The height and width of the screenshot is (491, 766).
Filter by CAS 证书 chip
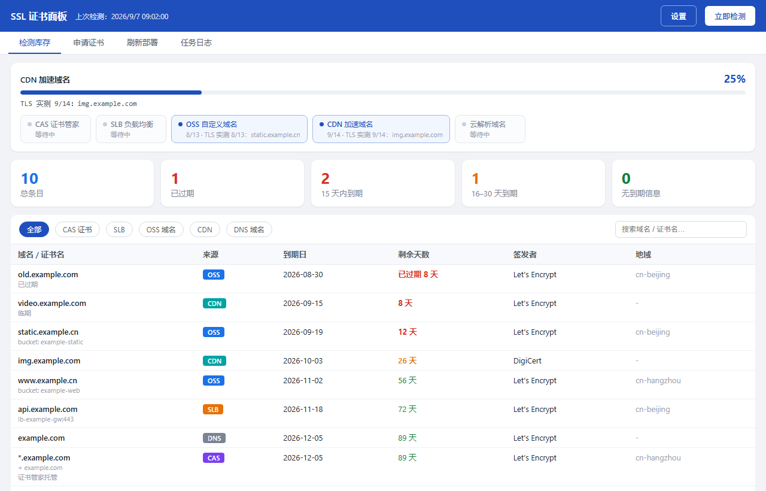tap(77, 229)
